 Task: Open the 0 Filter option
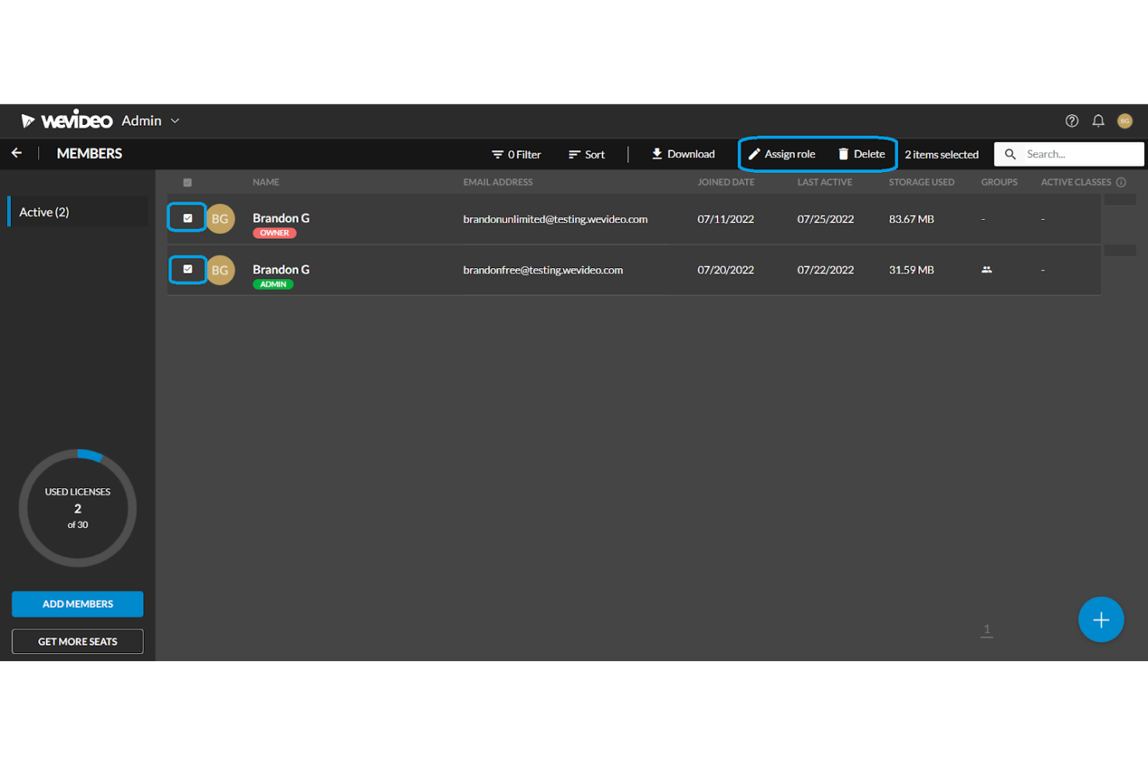click(x=517, y=154)
